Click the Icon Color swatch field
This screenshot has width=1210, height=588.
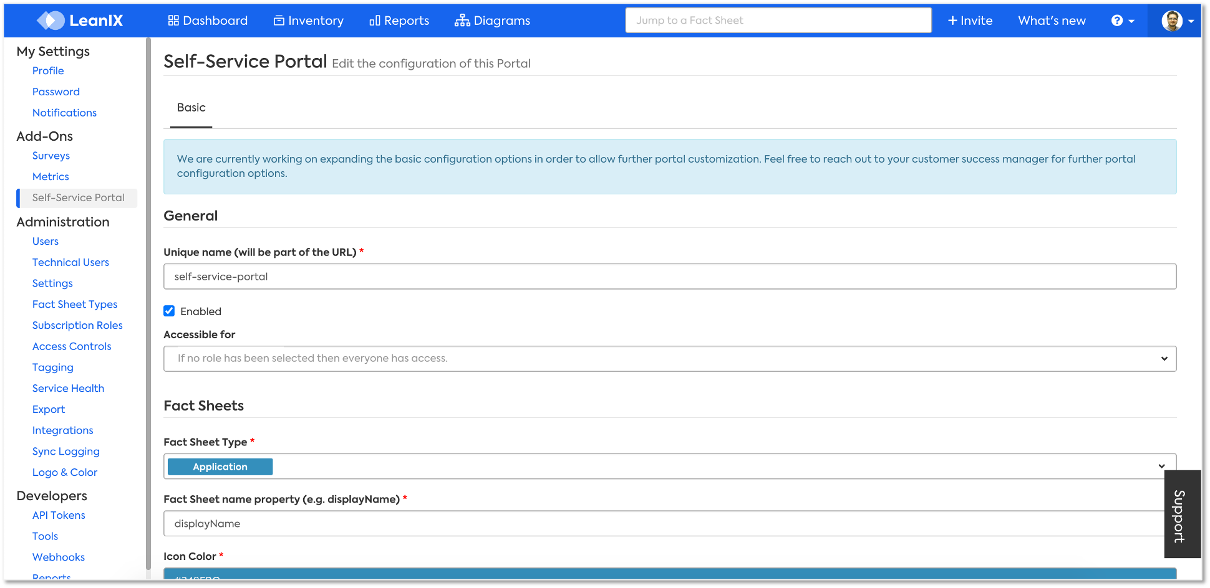pyautogui.click(x=670, y=574)
